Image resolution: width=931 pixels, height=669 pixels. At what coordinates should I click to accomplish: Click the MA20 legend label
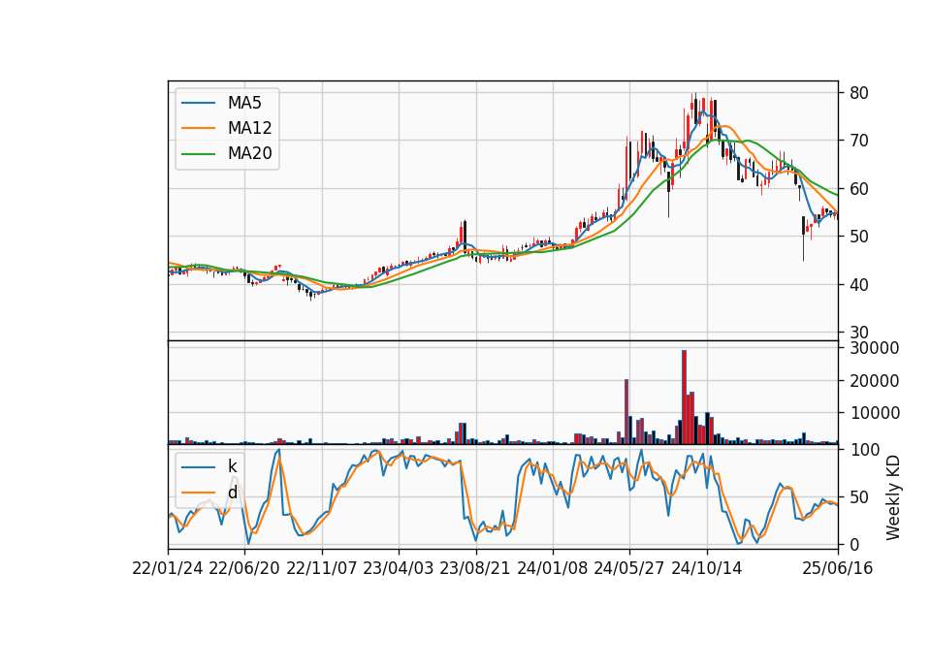coord(249,153)
